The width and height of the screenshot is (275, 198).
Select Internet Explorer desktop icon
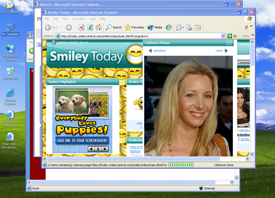pyautogui.click(x=10, y=97)
